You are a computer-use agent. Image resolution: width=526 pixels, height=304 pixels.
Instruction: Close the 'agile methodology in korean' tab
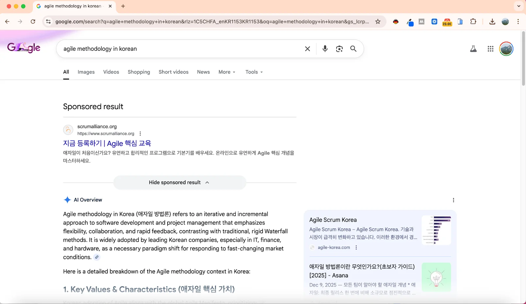click(110, 6)
